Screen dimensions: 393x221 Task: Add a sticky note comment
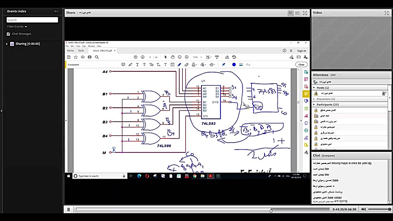pyautogui.click(x=123, y=65)
